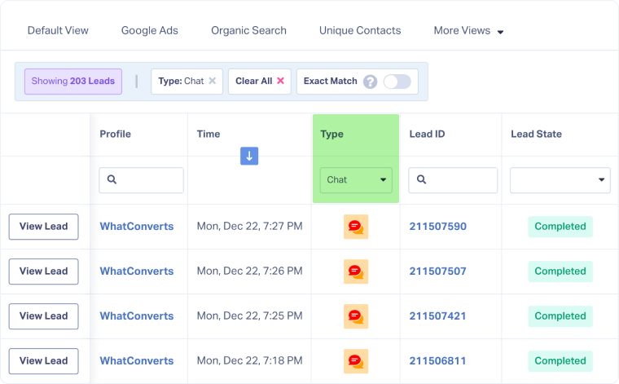
Task: Open lead ID 211507507 link
Action: (x=438, y=271)
